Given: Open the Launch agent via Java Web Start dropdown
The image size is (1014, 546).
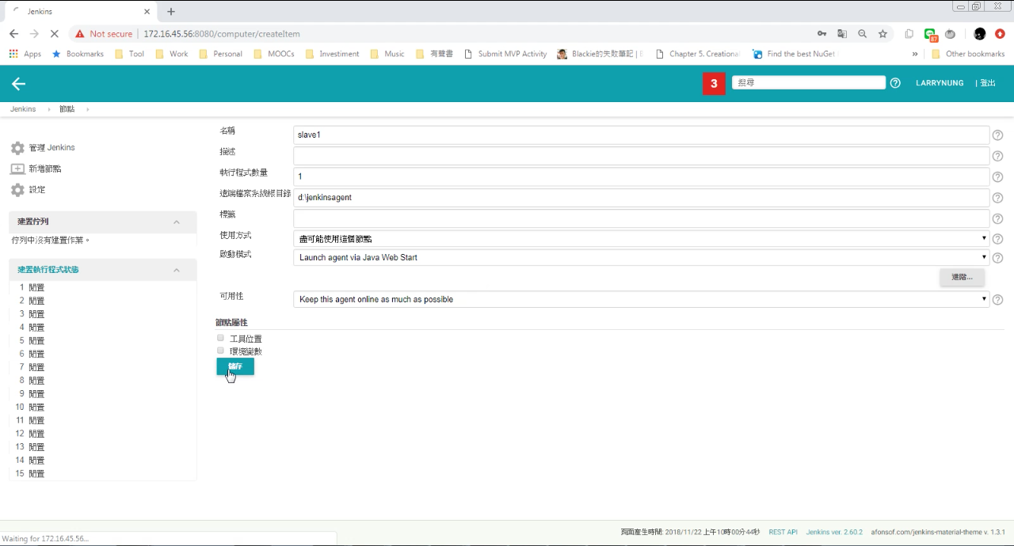Looking at the screenshot, I should [641, 257].
